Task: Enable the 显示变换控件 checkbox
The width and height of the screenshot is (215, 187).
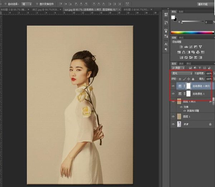Action: pyautogui.click(x=37, y=4)
